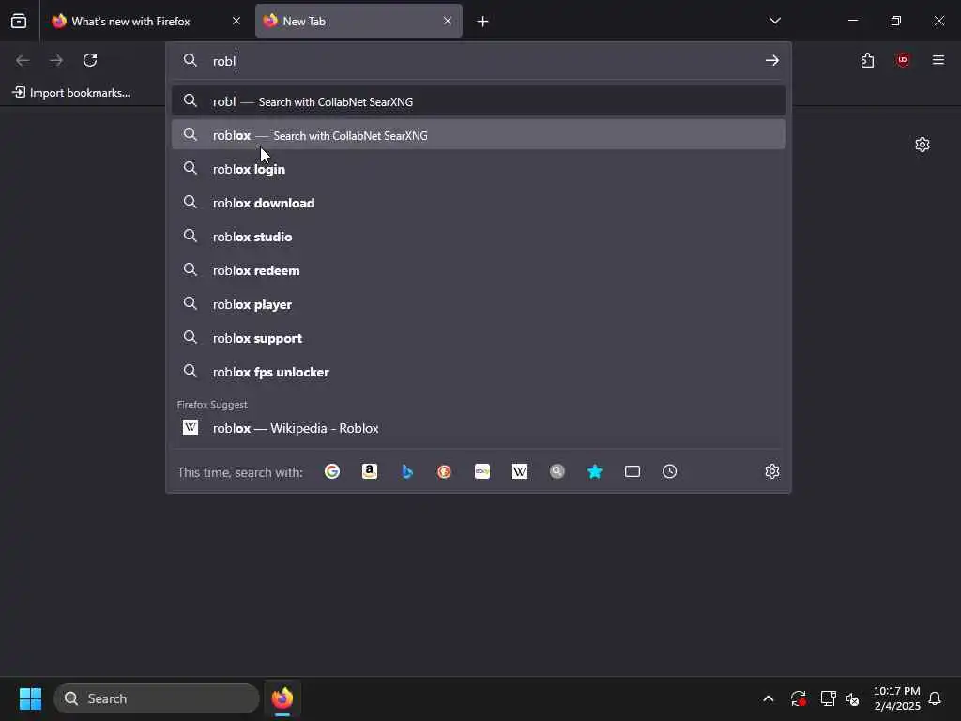This screenshot has width=961, height=721.
Task: Go back one page
Action: pos(23,60)
